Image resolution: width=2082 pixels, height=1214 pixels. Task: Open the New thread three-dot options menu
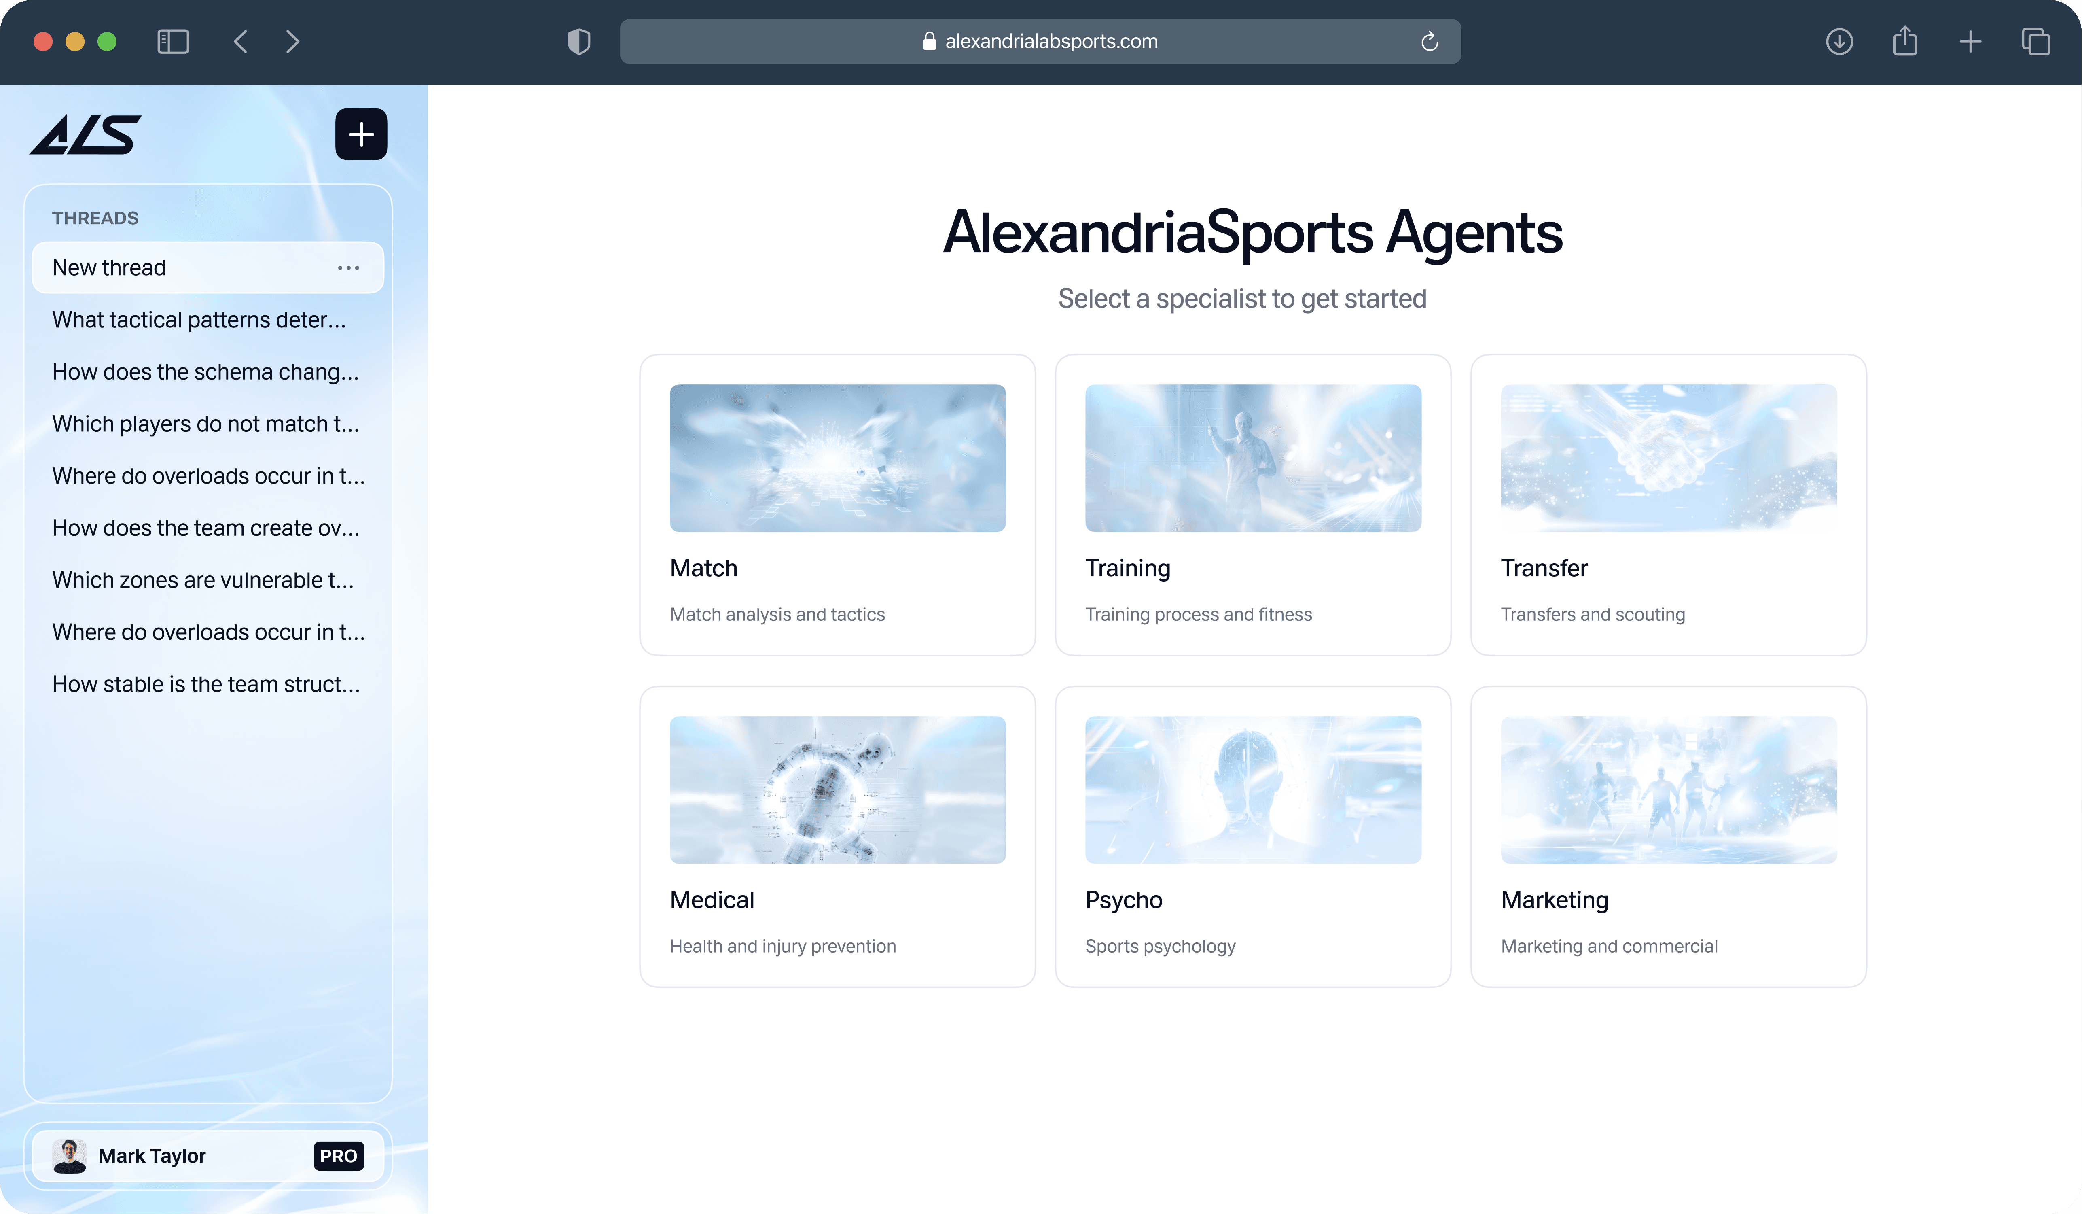pos(349,268)
